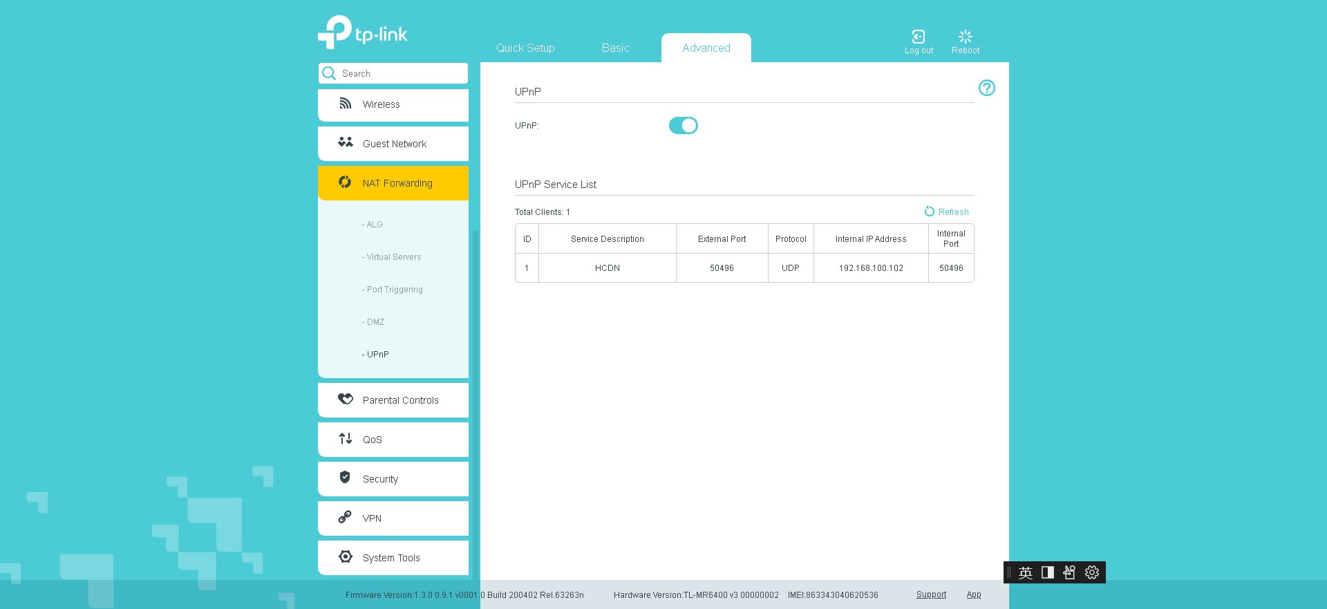
Task: Click the UPnP Service List heading
Action: pos(555,185)
